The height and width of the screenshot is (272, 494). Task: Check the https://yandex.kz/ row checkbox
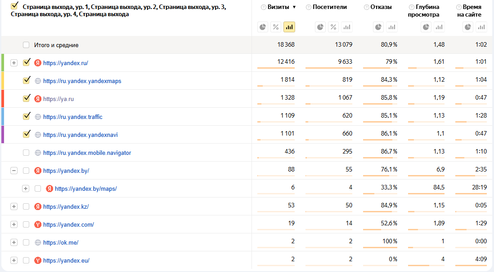[26, 206]
